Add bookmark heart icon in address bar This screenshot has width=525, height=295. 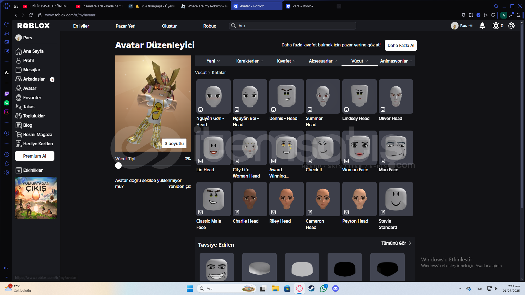coord(493,15)
